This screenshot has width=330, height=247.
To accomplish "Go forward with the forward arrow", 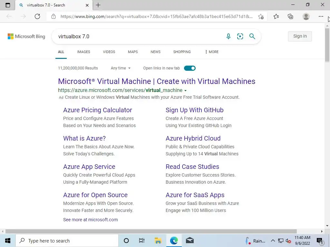I will click(x=23, y=16).
